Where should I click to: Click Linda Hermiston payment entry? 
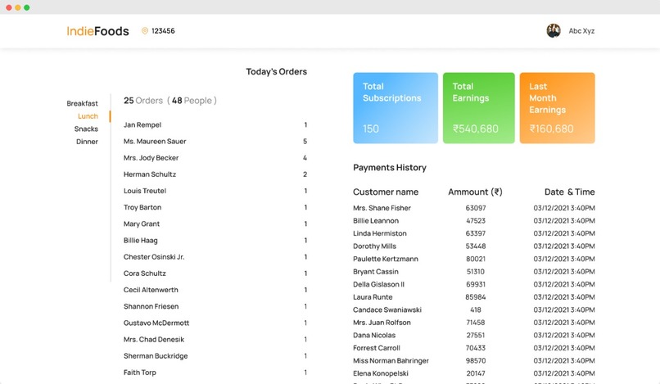point(380,233)
